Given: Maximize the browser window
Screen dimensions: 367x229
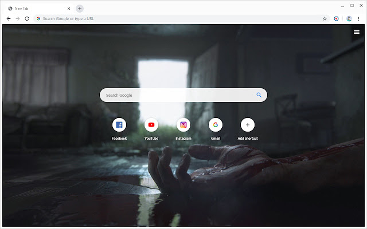Looking at the screenshot, I should tap(352, 6).
